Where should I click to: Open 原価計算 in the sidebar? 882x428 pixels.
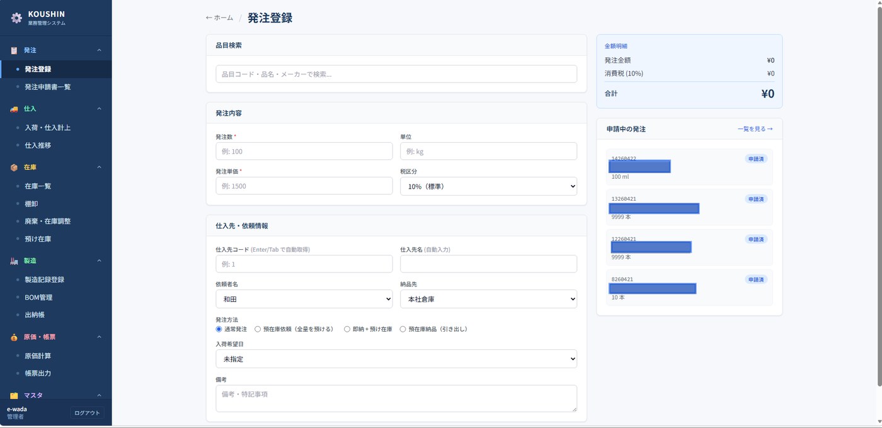(56, 356)
